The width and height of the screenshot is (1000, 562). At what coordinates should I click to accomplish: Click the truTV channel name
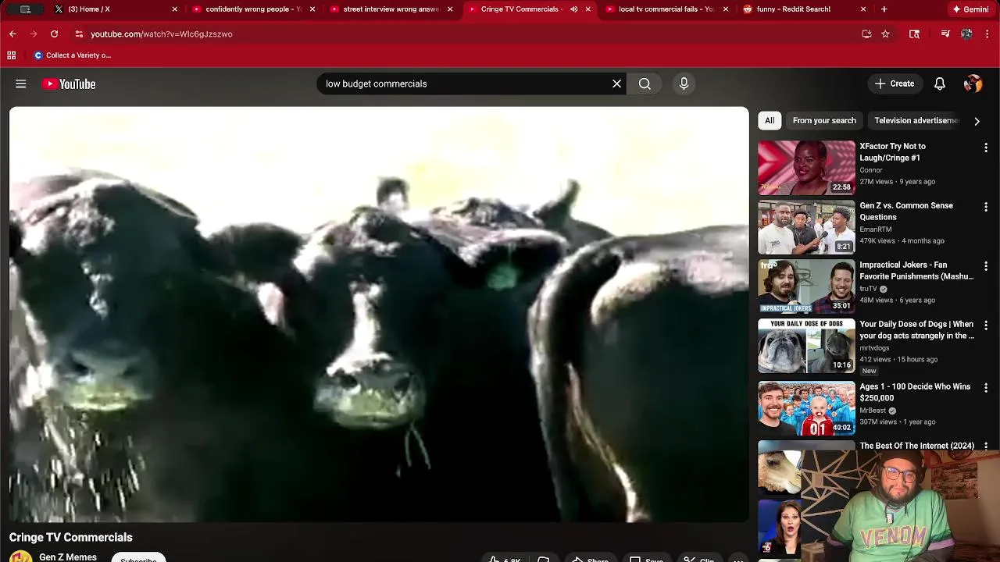tap(868, 289)
